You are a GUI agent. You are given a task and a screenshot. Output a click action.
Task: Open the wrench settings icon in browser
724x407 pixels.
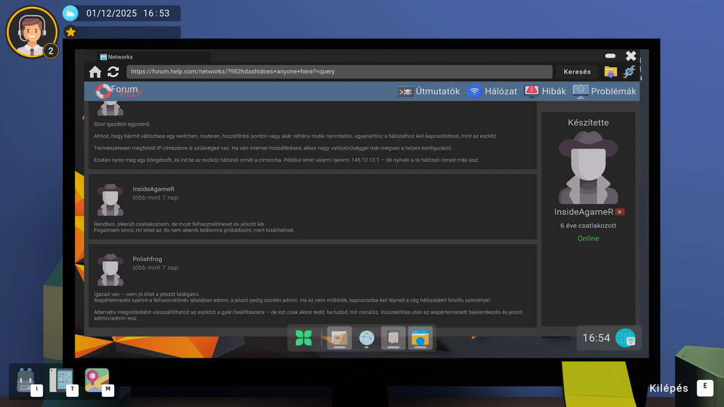point(629,72)
